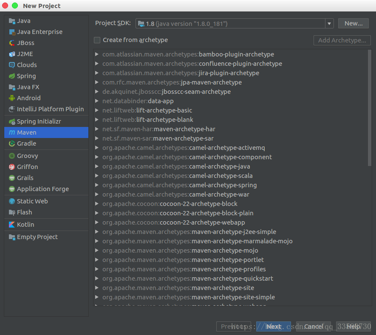Screen dimensions: 376x335
Task: Expand the jira-plugin-archetype row
Action: [96, 73]
